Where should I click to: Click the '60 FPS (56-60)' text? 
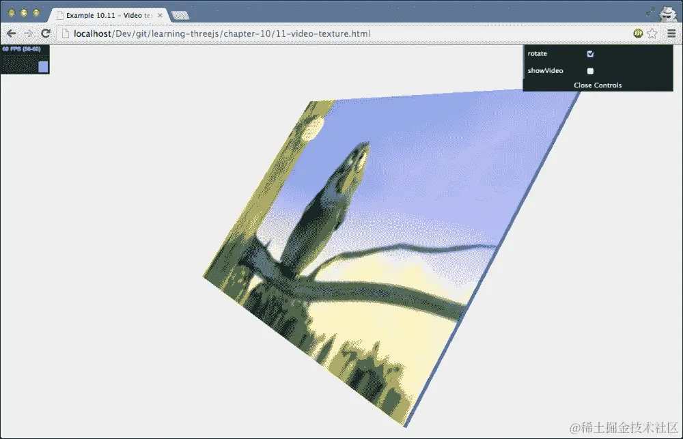(x=21, y=48)
